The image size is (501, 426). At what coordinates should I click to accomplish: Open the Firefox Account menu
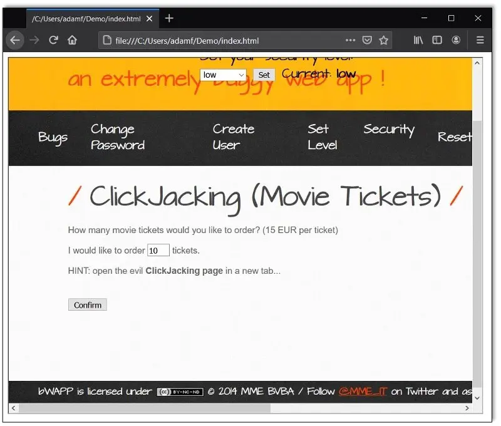(x=456, y=39)
